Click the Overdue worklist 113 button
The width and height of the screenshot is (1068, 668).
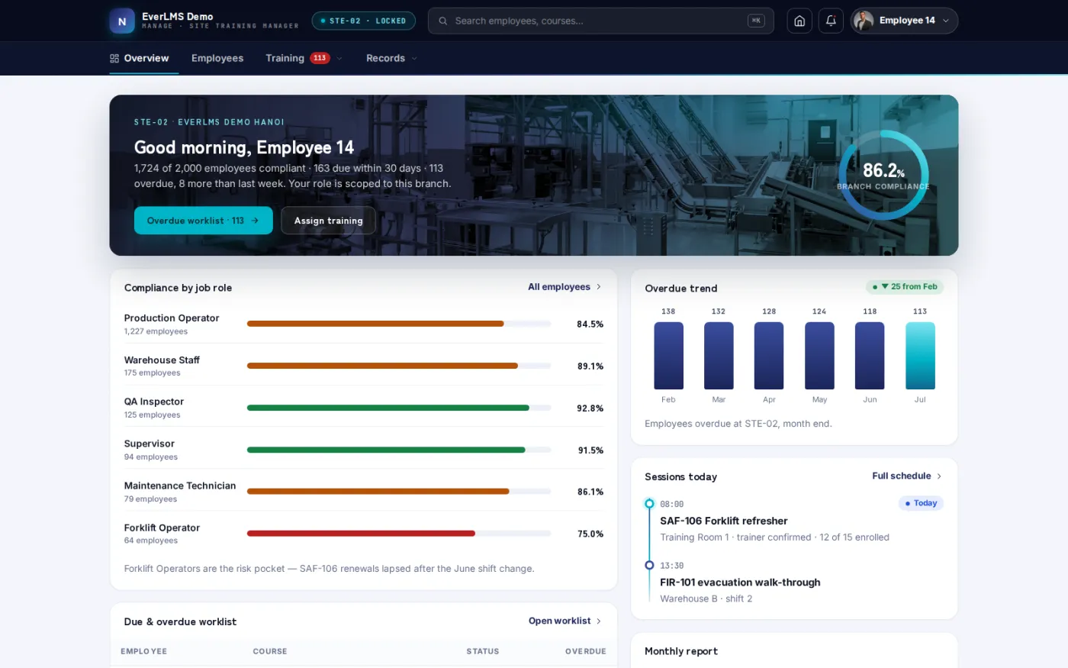204,221
